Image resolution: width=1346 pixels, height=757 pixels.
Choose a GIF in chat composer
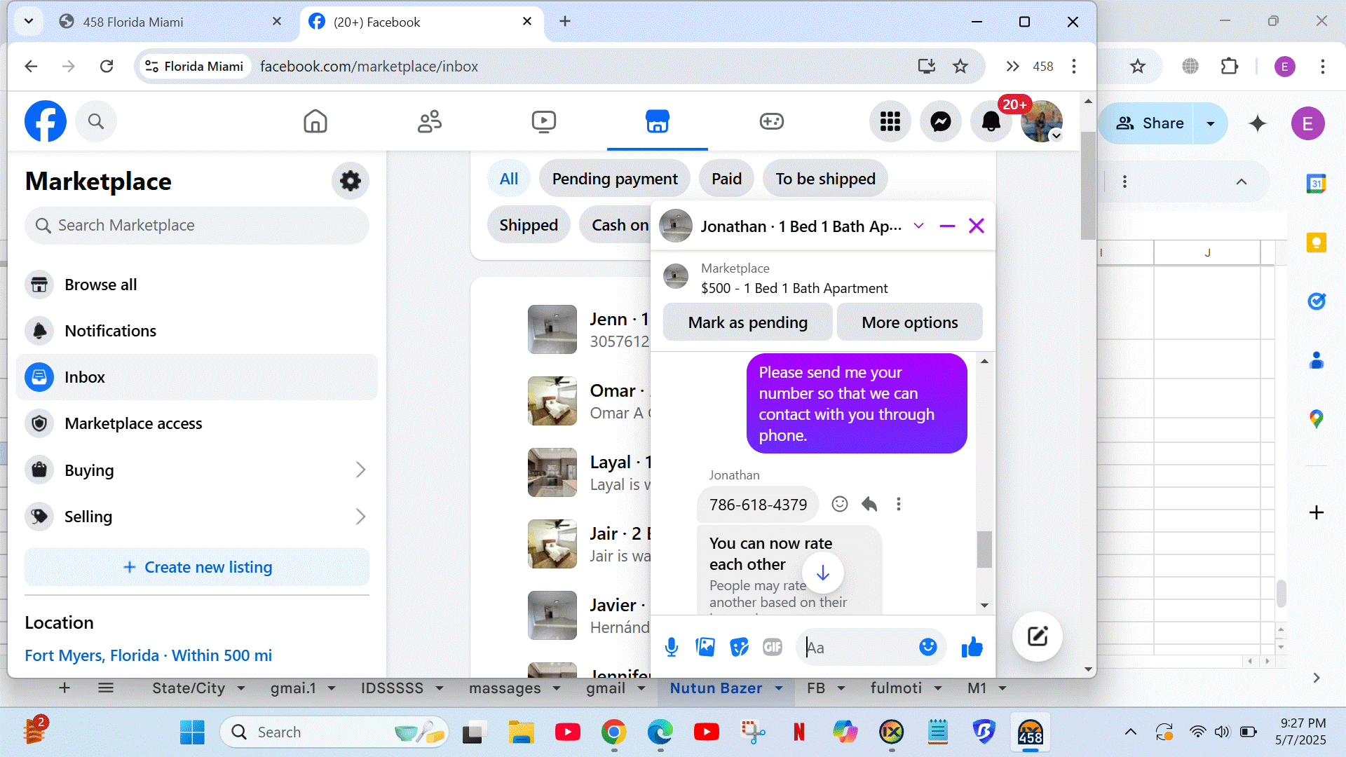[x=772, y=647]
